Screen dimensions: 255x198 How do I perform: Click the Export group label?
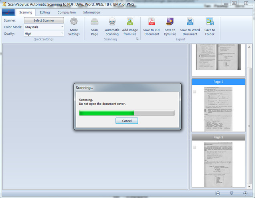pos(180,39)
